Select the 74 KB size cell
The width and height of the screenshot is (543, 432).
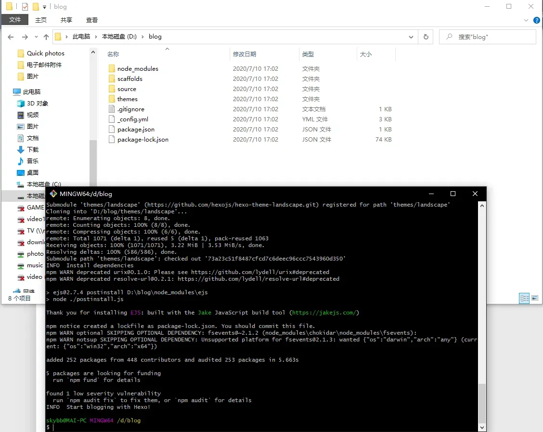[x=383, y=139]
